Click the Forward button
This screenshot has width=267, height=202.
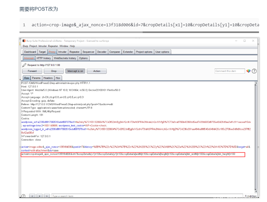32,71
